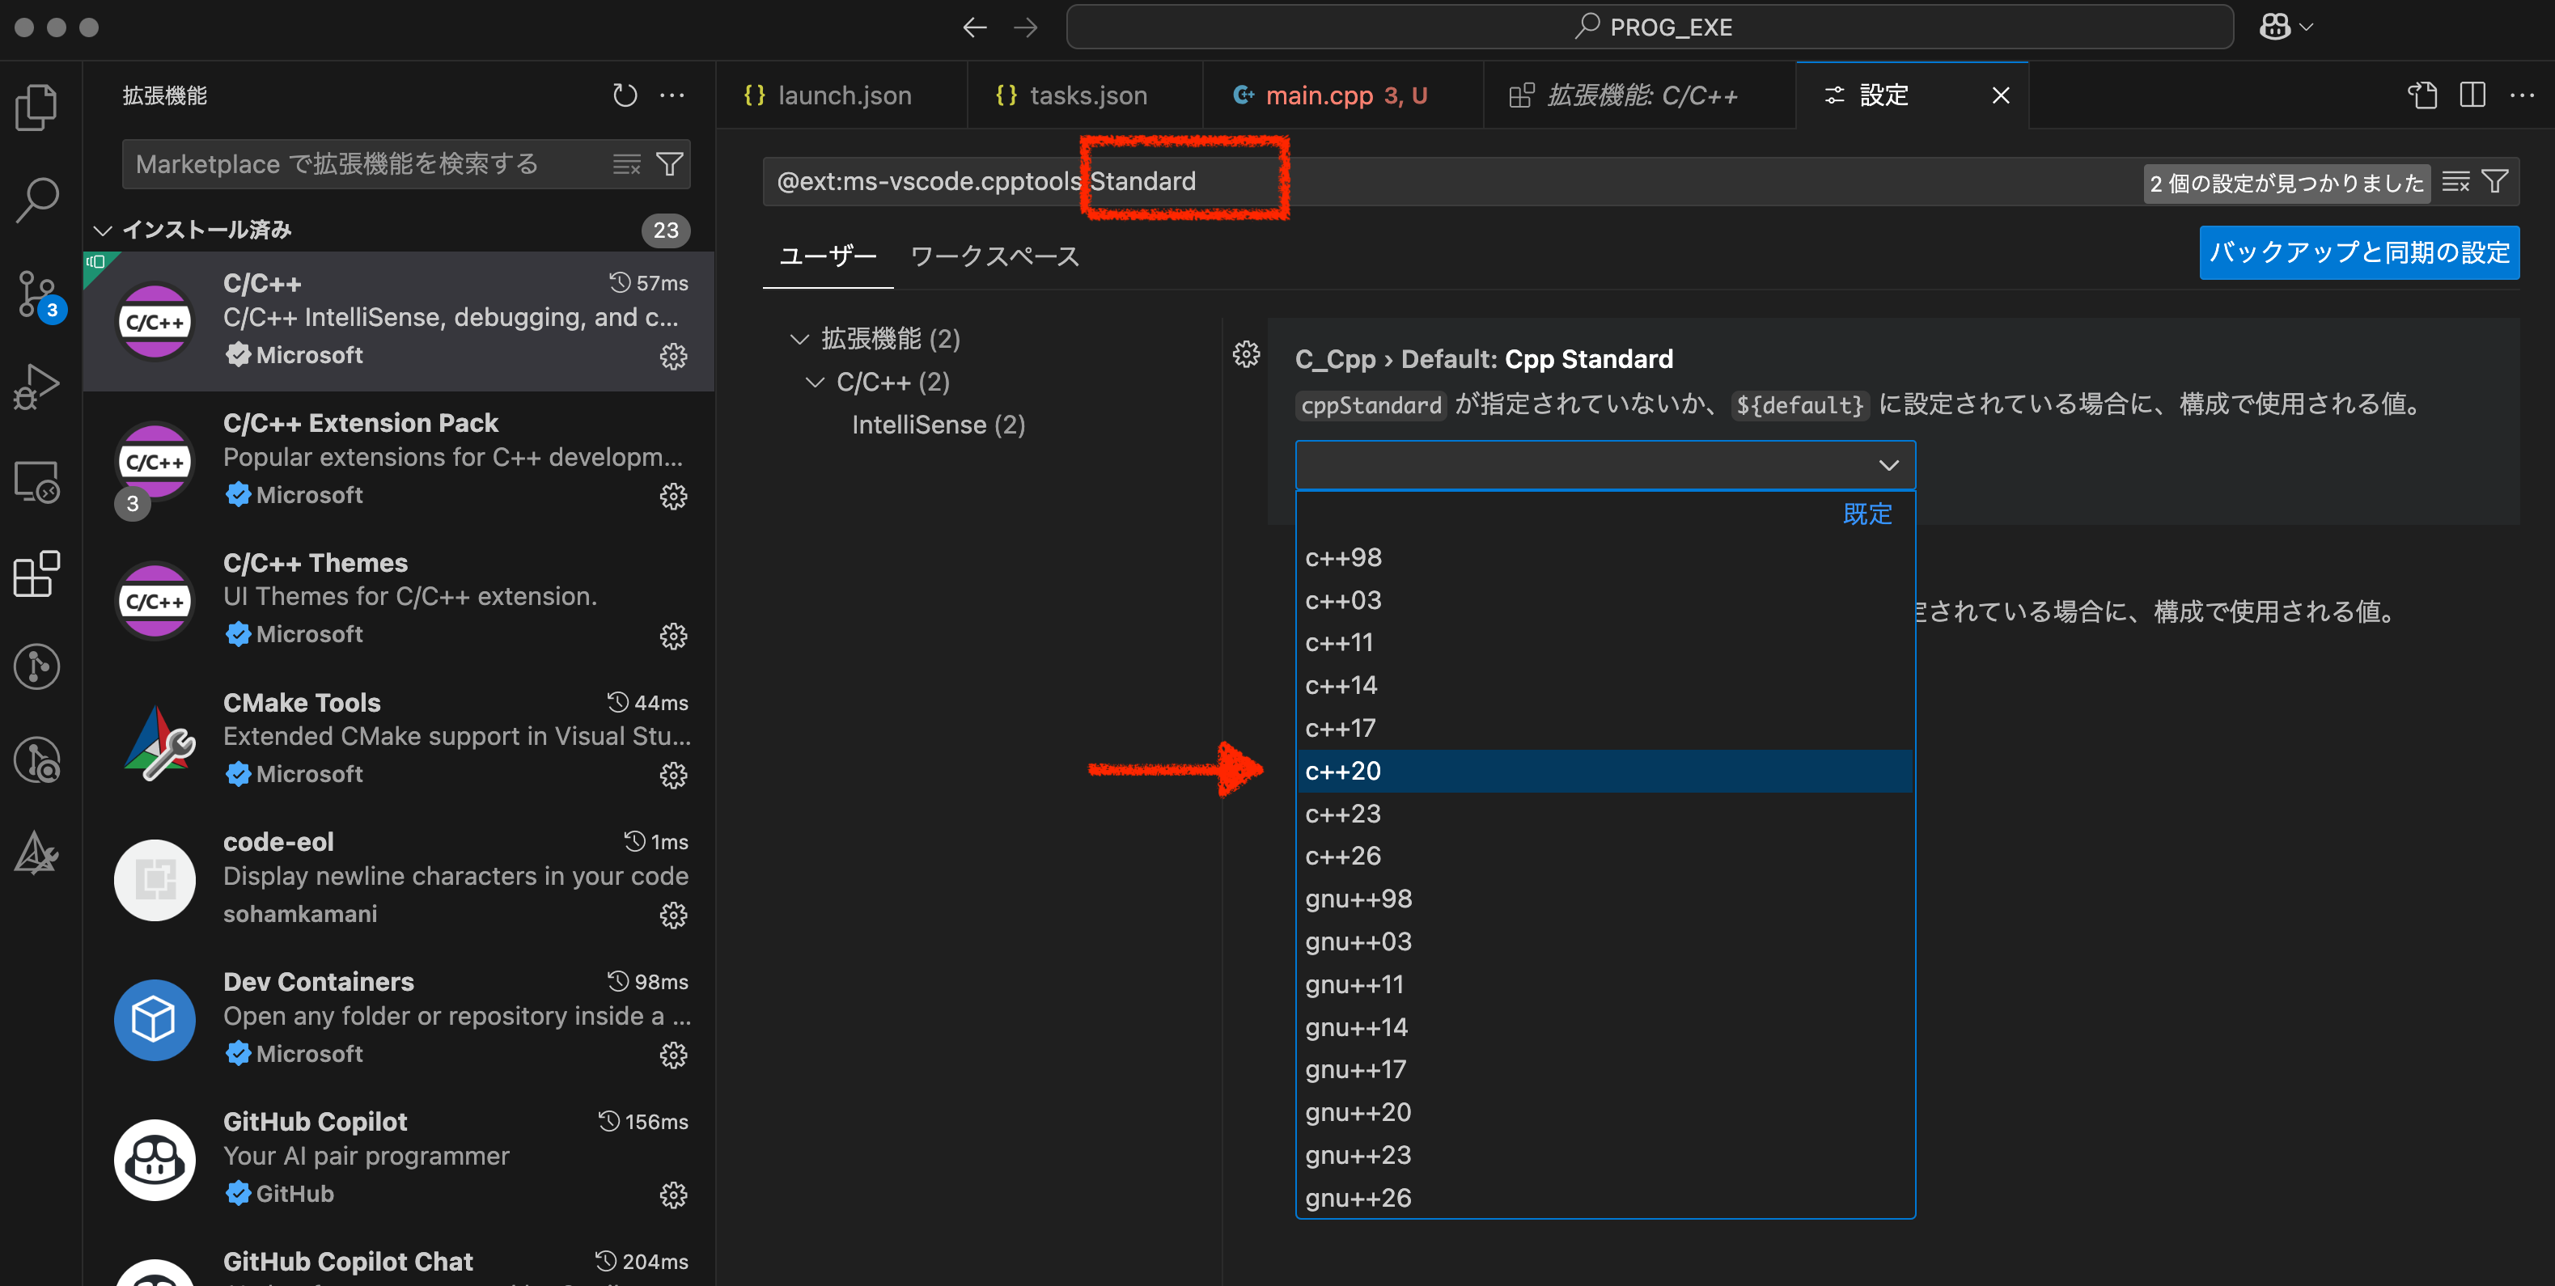
Task: Click the gear beside Cpp Standard setting
Action: pos(1246,355)
